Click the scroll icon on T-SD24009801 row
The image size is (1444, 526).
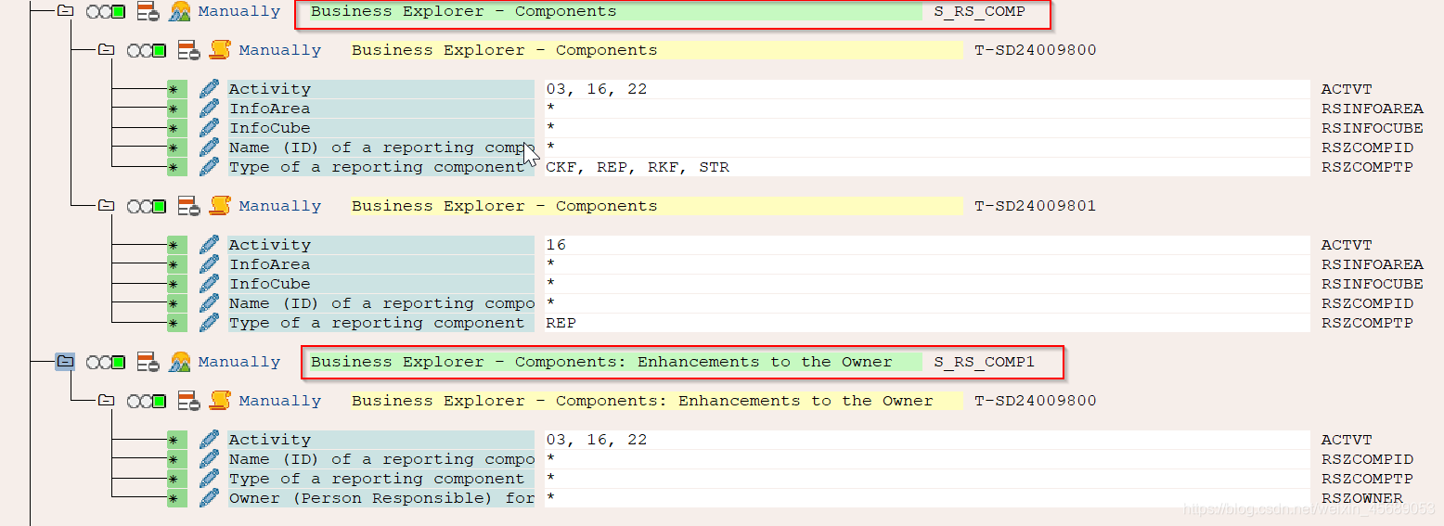220,206
